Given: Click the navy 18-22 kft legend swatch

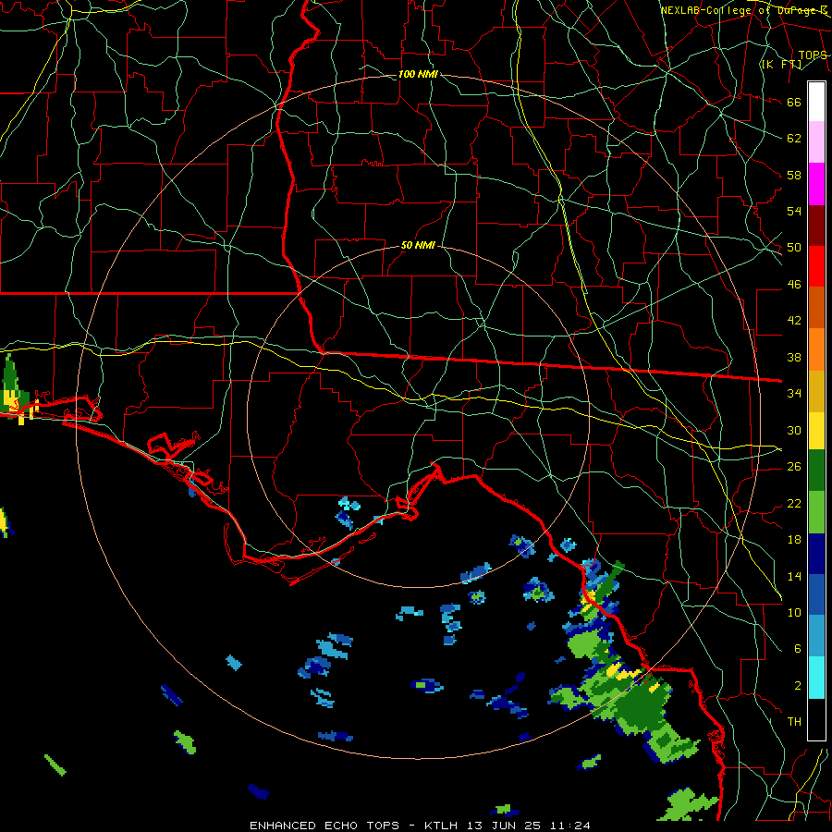Looking at the screenshot, I should coord(816,554).
